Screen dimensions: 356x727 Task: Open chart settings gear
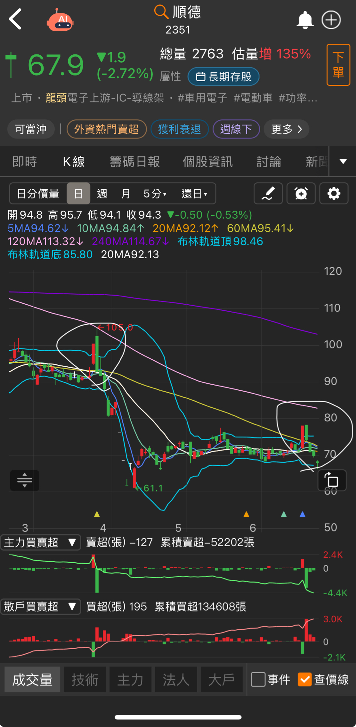point(334,194)
